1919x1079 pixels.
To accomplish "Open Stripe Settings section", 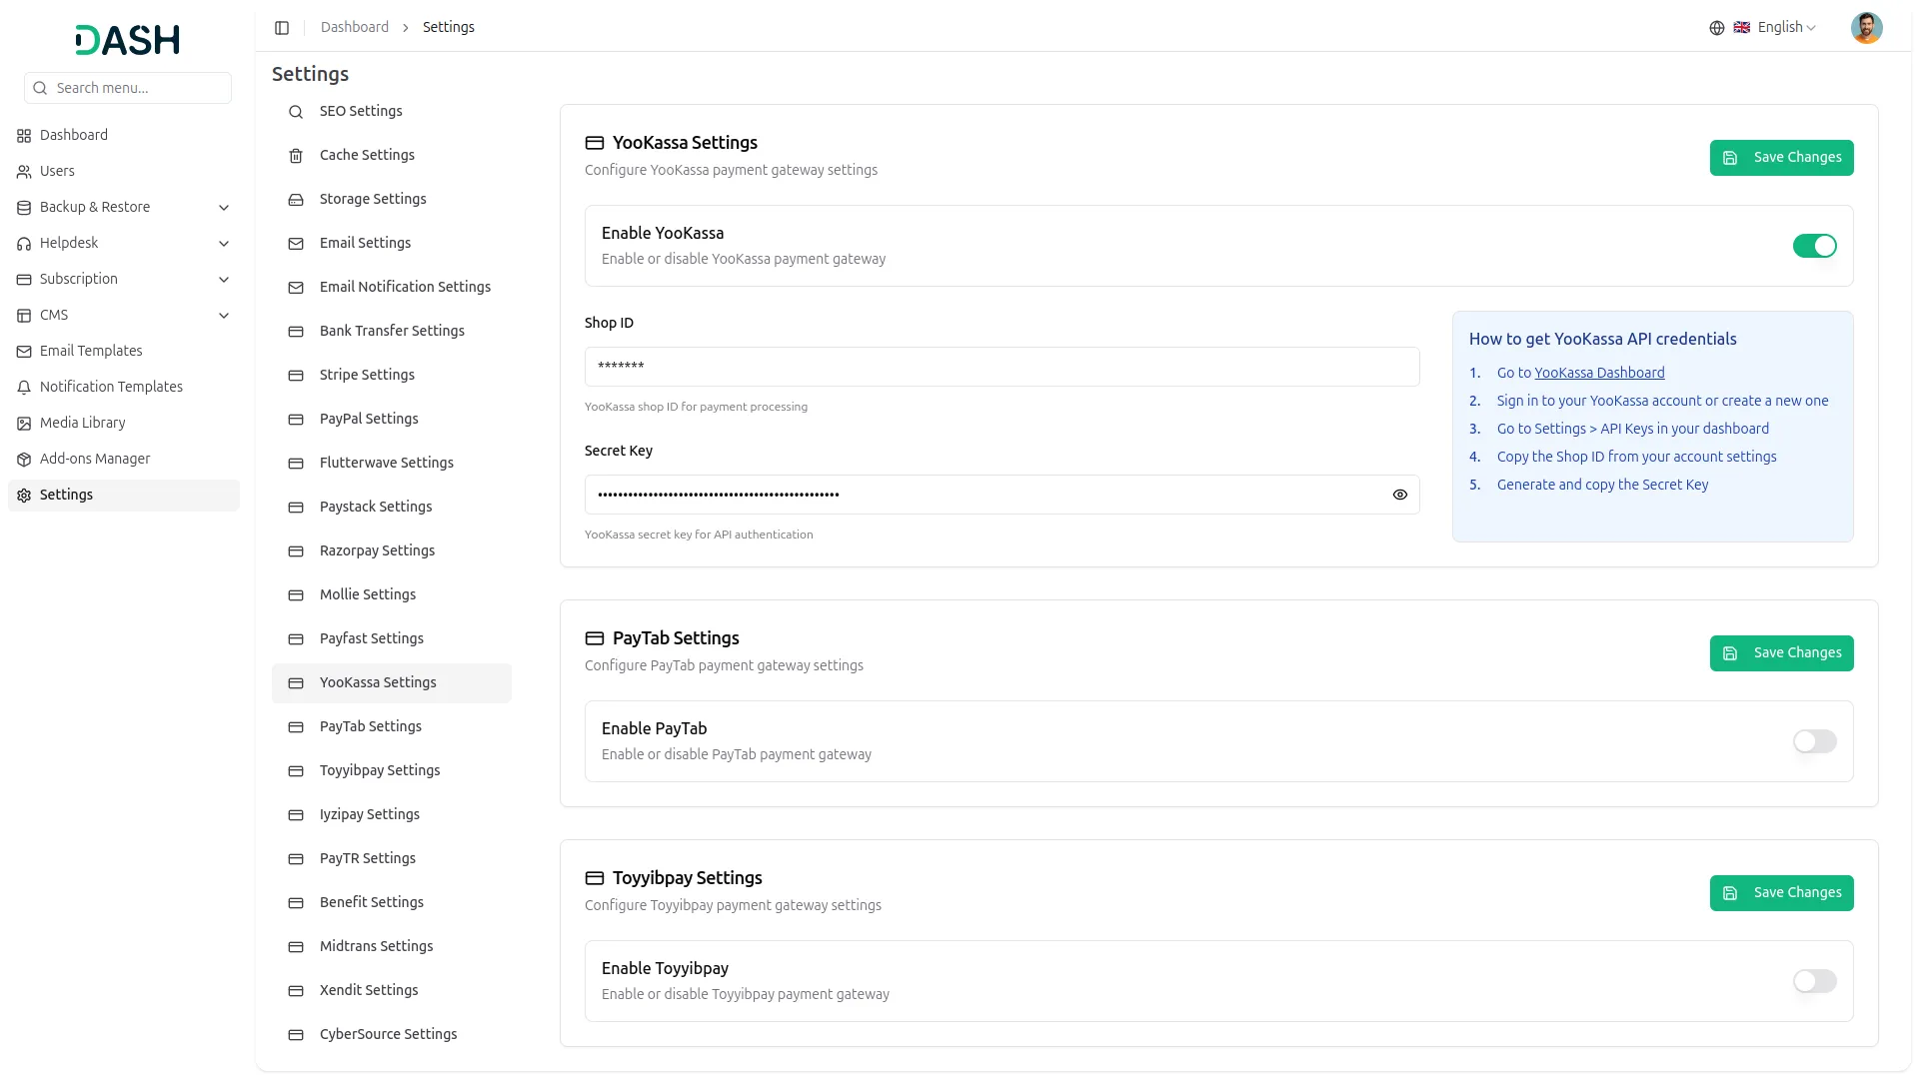I will coord(367,375).
